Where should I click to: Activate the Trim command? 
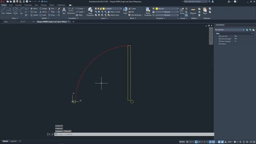[52, 8]
